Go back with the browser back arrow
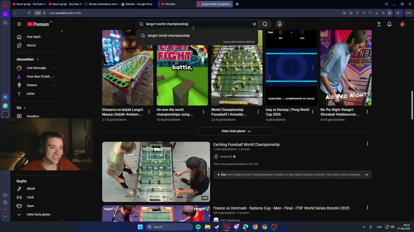 tap(15, 13)
